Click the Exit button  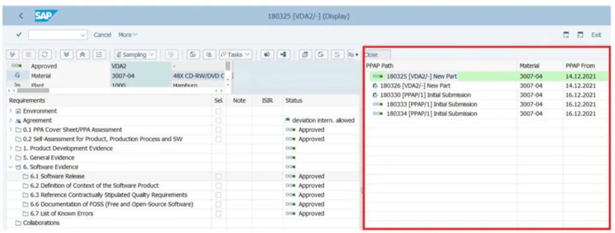(x=596, y=35)
